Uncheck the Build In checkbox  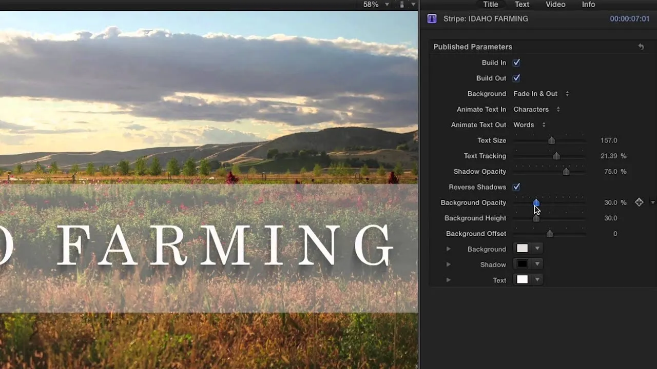[x=516, y=63]
